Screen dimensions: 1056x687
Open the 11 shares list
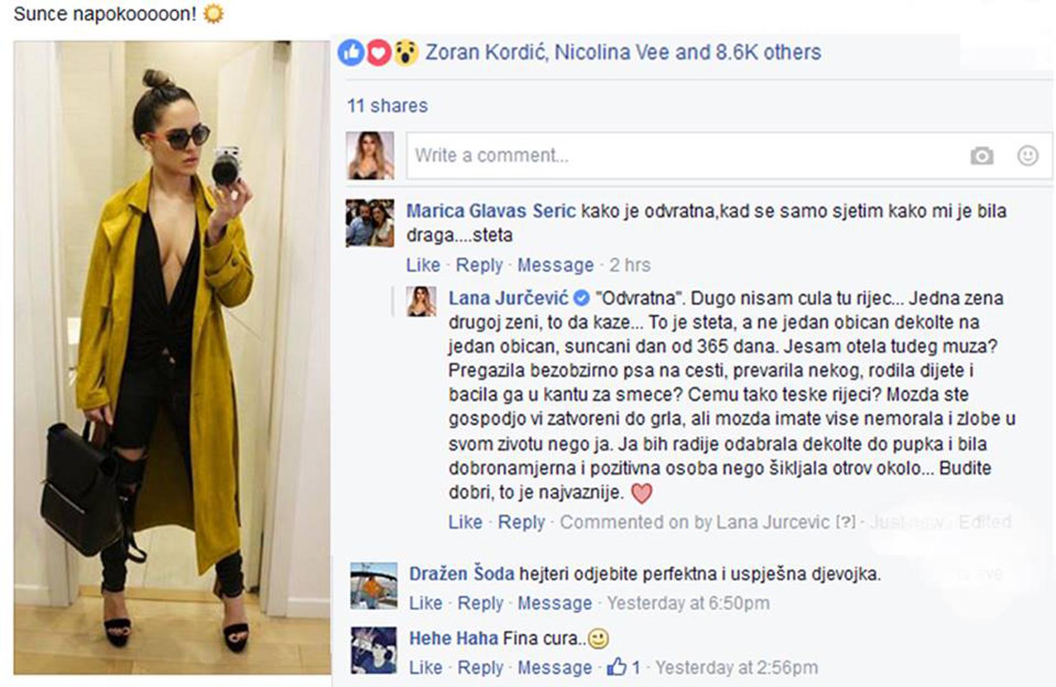387,106
